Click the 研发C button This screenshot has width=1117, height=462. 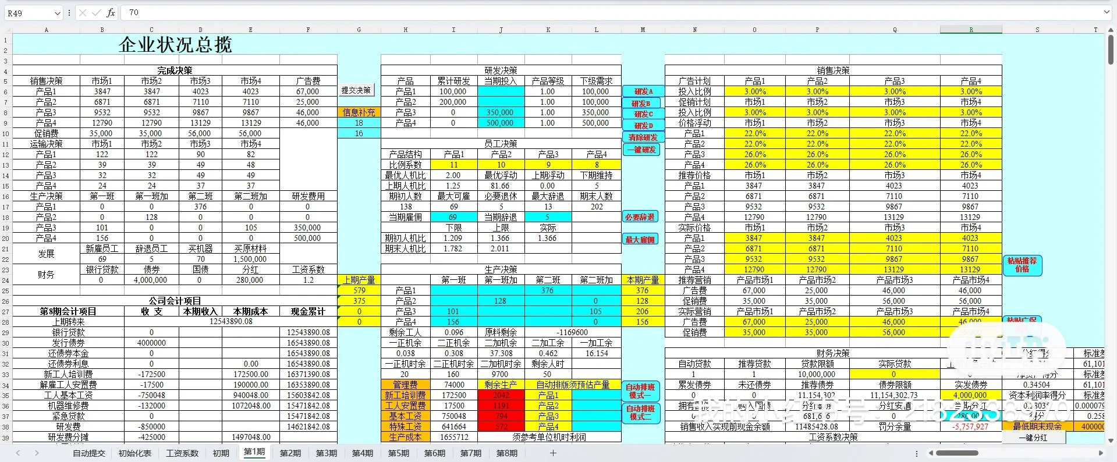[643, 114]
